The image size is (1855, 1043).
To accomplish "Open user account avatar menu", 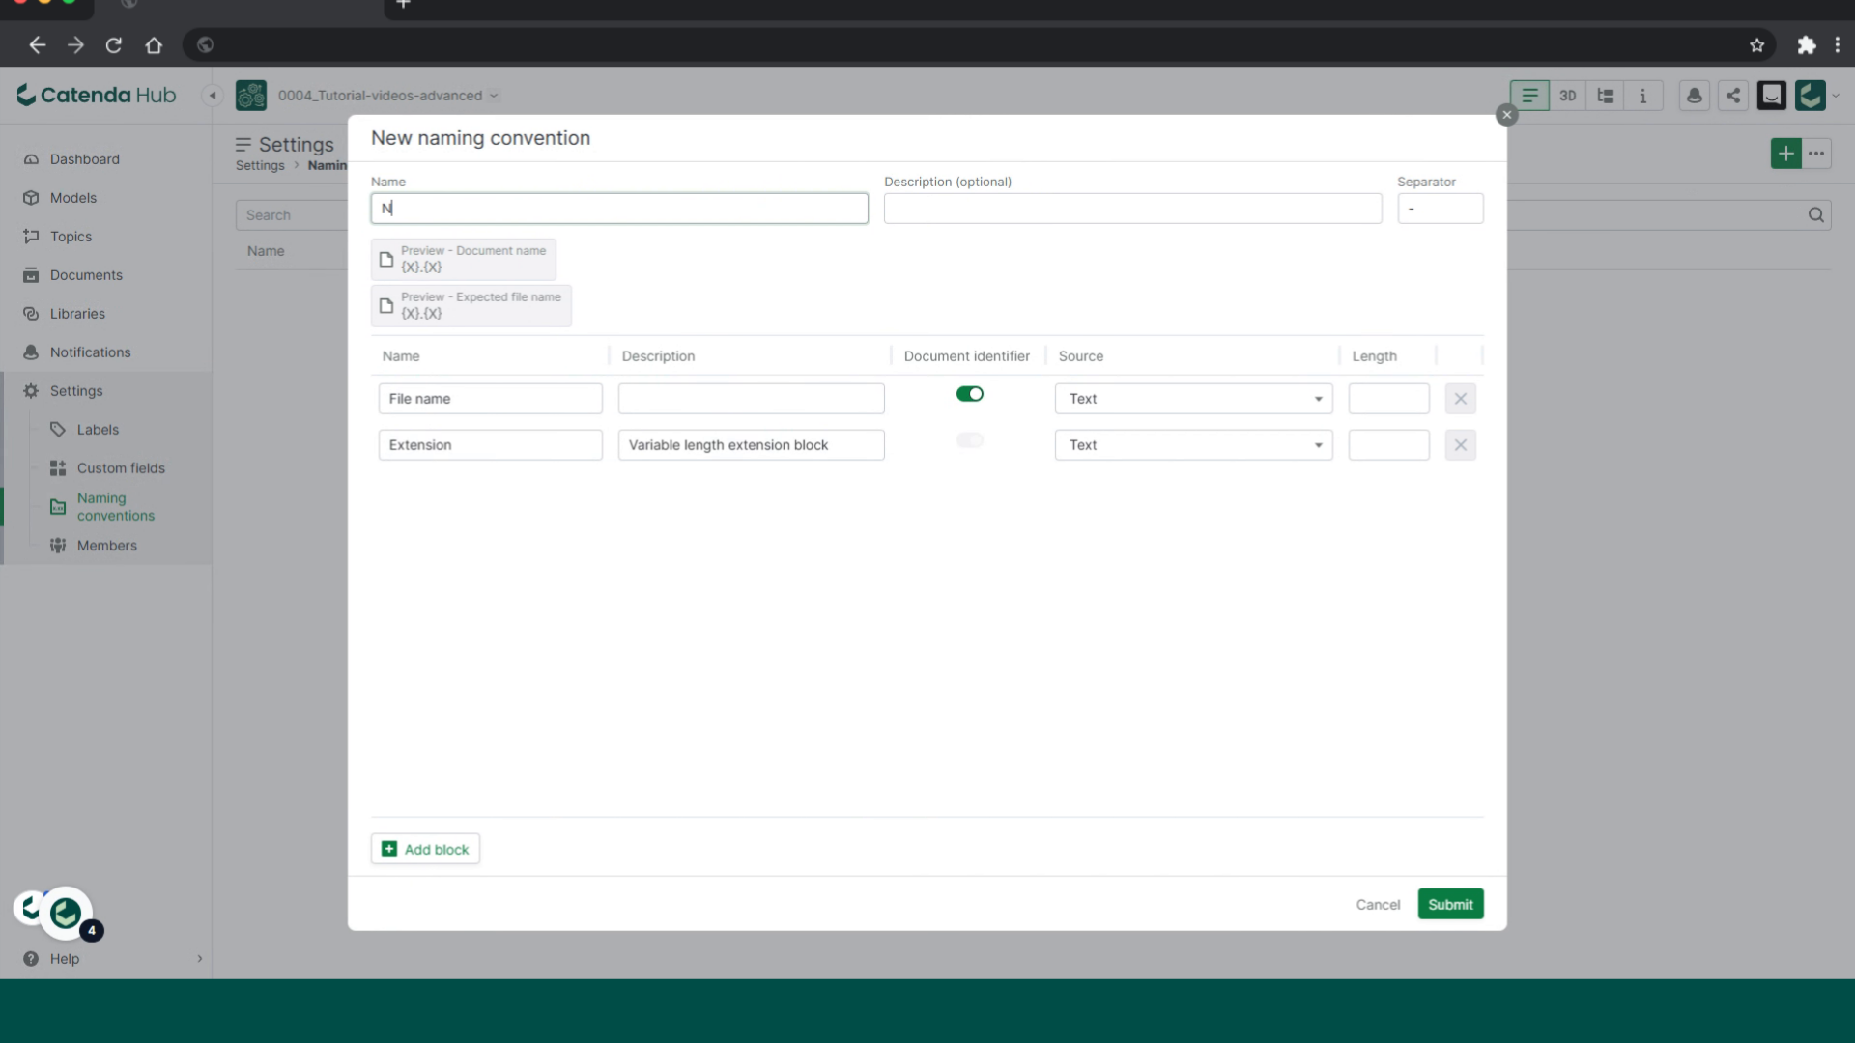I will click(1811, 96).
